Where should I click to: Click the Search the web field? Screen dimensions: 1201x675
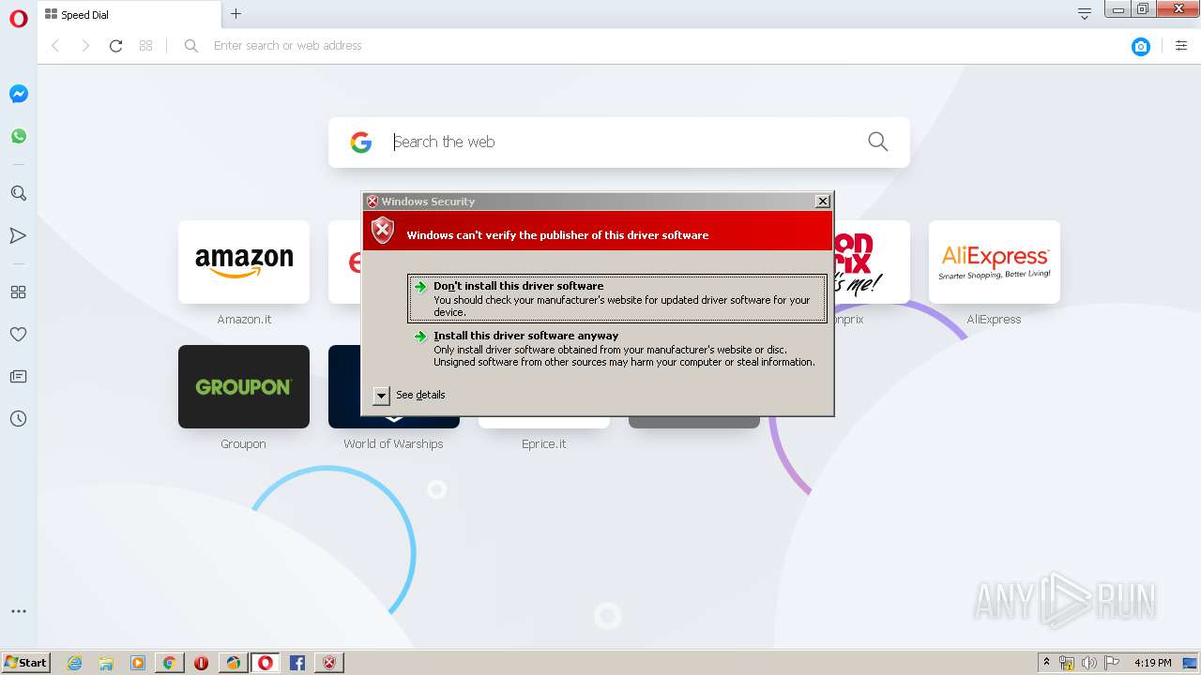[x=619, y=142]
